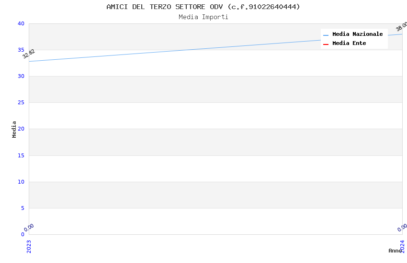Click the 38.00 data point label
This screenshot has height=263, width=407.
402,27
